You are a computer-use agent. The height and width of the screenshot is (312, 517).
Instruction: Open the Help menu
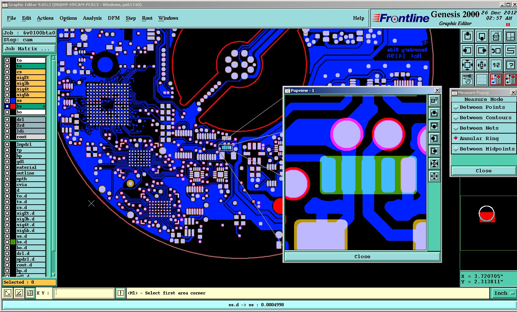coord(359,18)
